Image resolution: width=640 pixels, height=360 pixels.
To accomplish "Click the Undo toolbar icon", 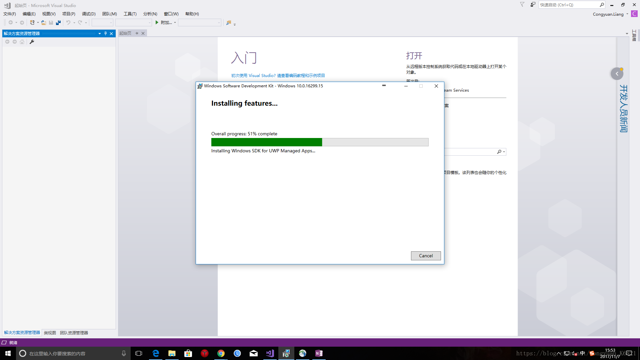I will 68,22.
